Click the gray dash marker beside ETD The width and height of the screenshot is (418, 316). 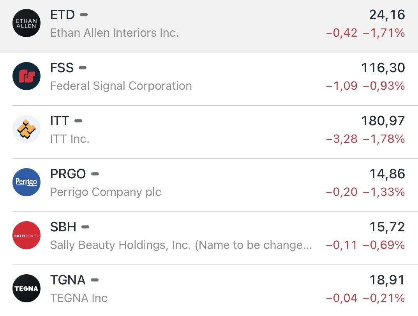point(84,15)
